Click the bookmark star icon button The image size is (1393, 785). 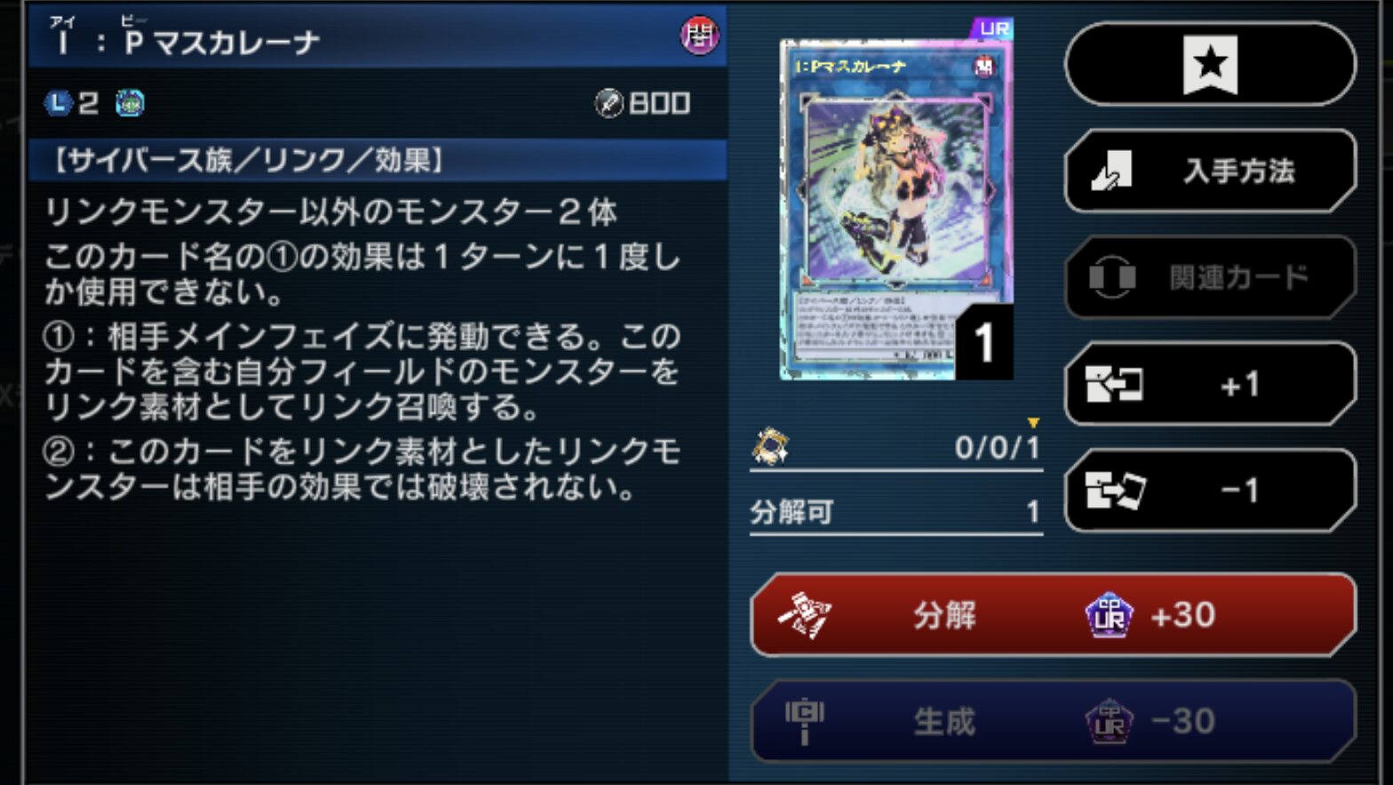tap(1210, 64)
